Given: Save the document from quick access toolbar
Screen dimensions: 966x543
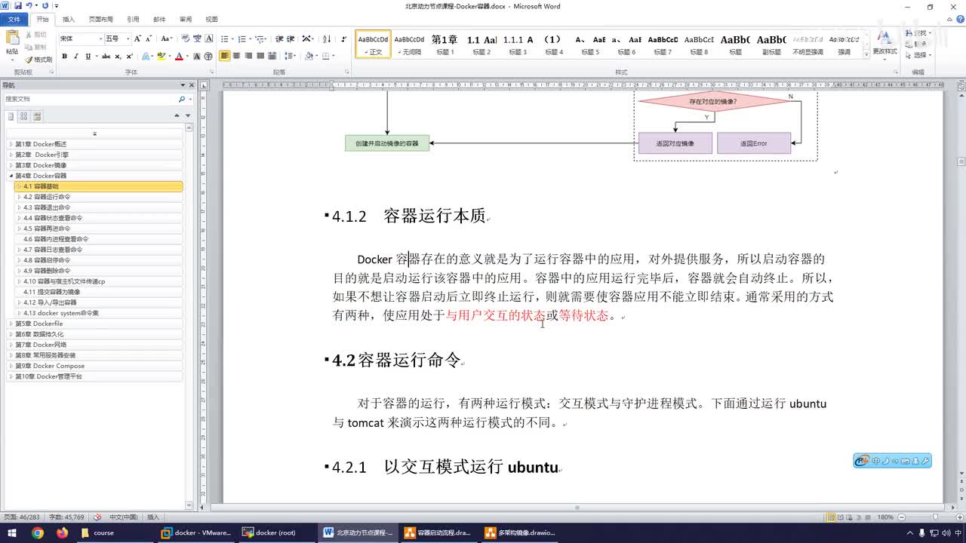Looking at the screenshot, I should coord(18,5).
